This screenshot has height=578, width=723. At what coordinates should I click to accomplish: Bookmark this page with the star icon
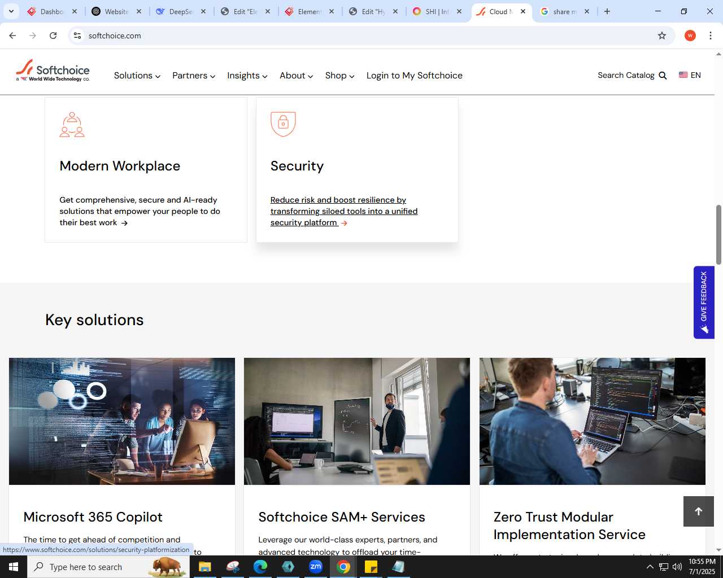tap(662, 36)
